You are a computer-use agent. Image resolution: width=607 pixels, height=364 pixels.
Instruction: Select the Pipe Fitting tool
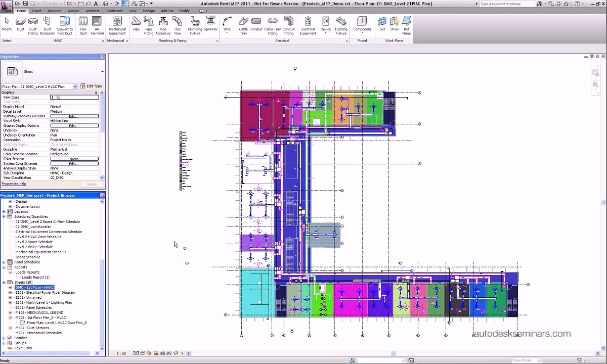click(148, 25)
